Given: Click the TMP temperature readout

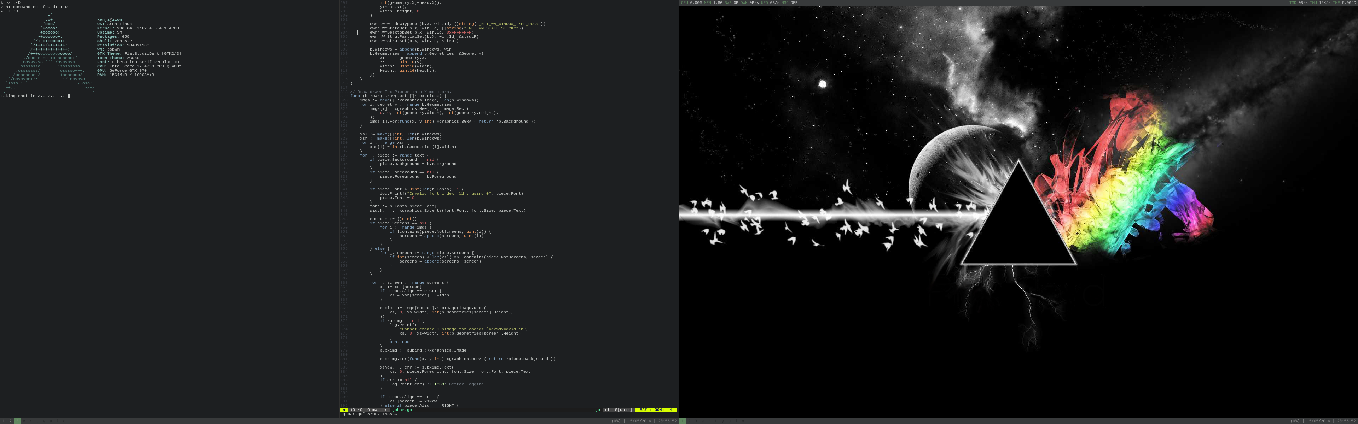Looking at the screenshot, I should pos(1344,2).
